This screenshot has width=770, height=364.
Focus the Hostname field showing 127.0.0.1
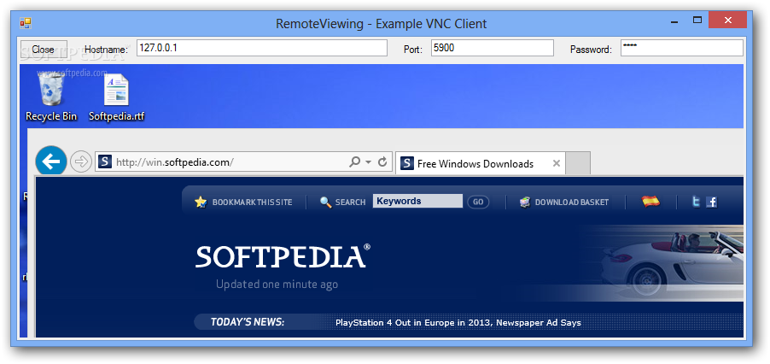262,48
